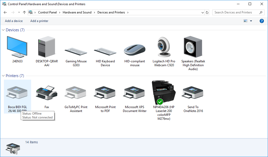Select the Boca BIDI FGL printer icon

17,92
